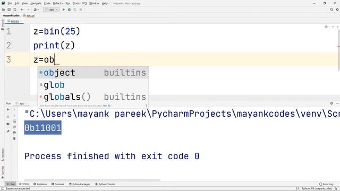Toggle the Favorites tool window sidebar button
Viewport: 340px width, 191px height.
3,172
